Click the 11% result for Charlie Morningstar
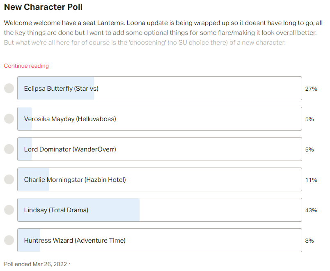The image size is (330, 271). point(311,180)
